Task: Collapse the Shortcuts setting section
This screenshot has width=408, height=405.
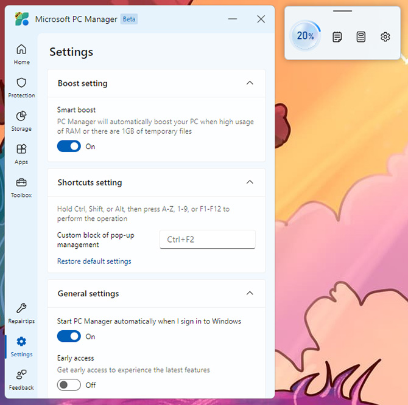Action: click(250, 182)
